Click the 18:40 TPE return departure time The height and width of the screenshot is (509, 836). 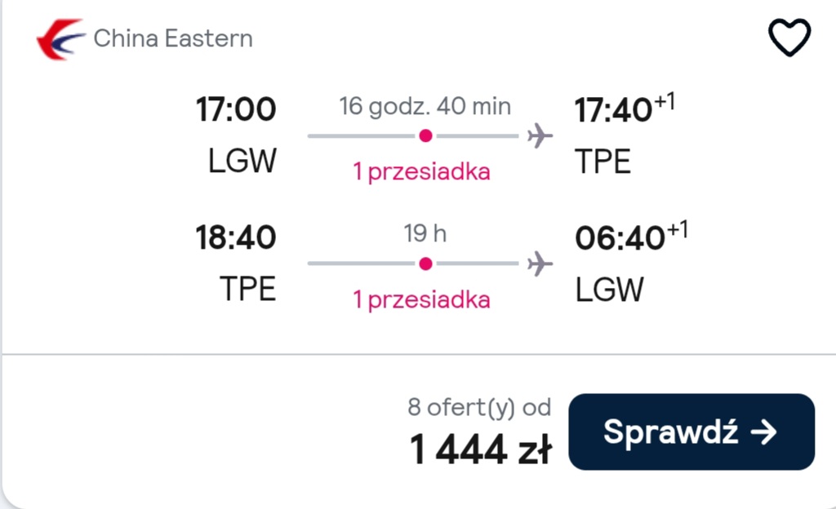coord(236,237)
